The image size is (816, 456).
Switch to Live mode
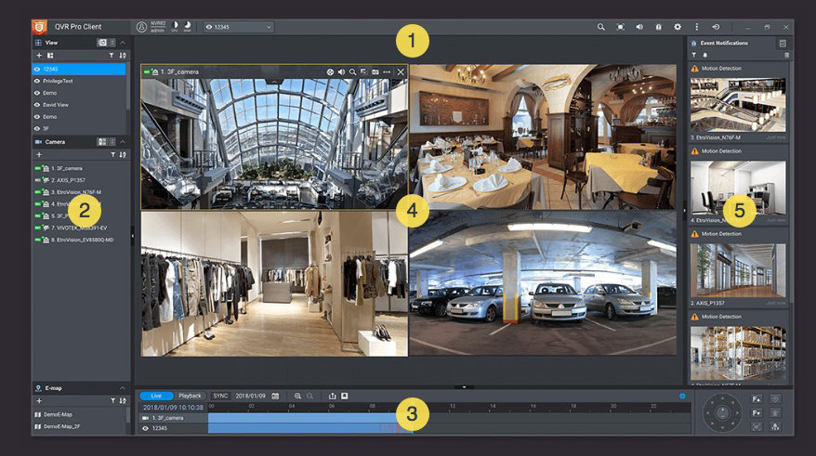[156, 396]
